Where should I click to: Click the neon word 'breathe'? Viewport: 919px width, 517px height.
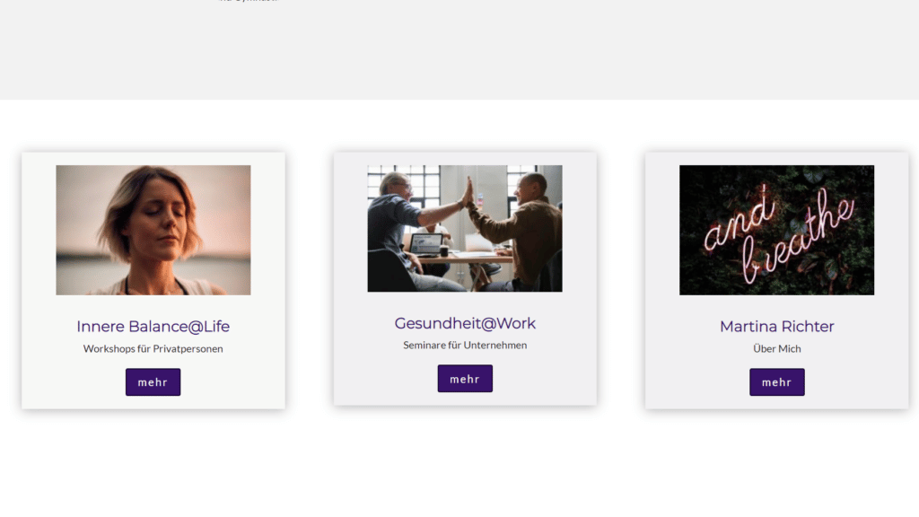pos(797,237)
